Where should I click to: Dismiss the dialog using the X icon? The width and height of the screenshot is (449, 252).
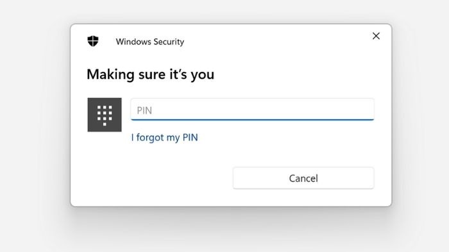click(376, 36)
